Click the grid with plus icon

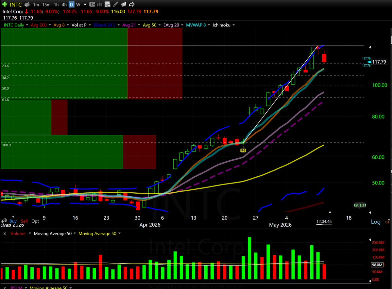click(108, 4)
